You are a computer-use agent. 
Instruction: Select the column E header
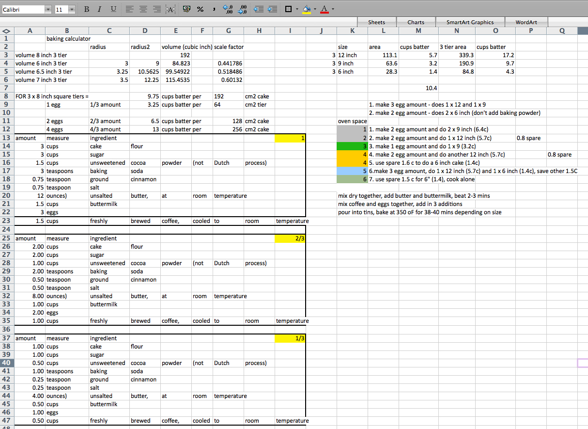coord(175,31)
